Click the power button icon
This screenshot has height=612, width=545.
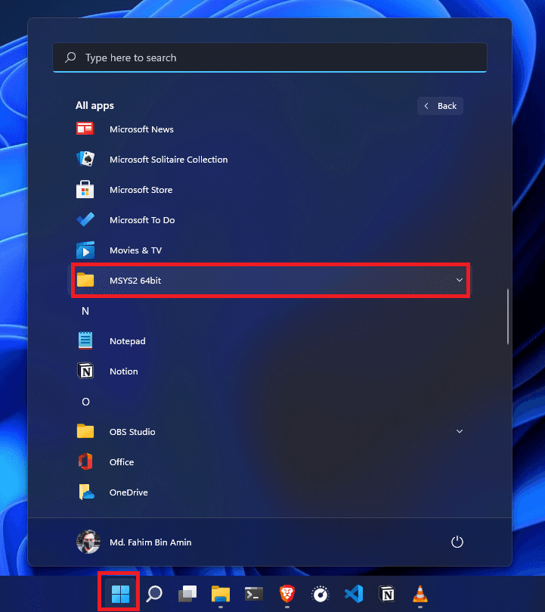pyautogui.click(x=457, y=542)
